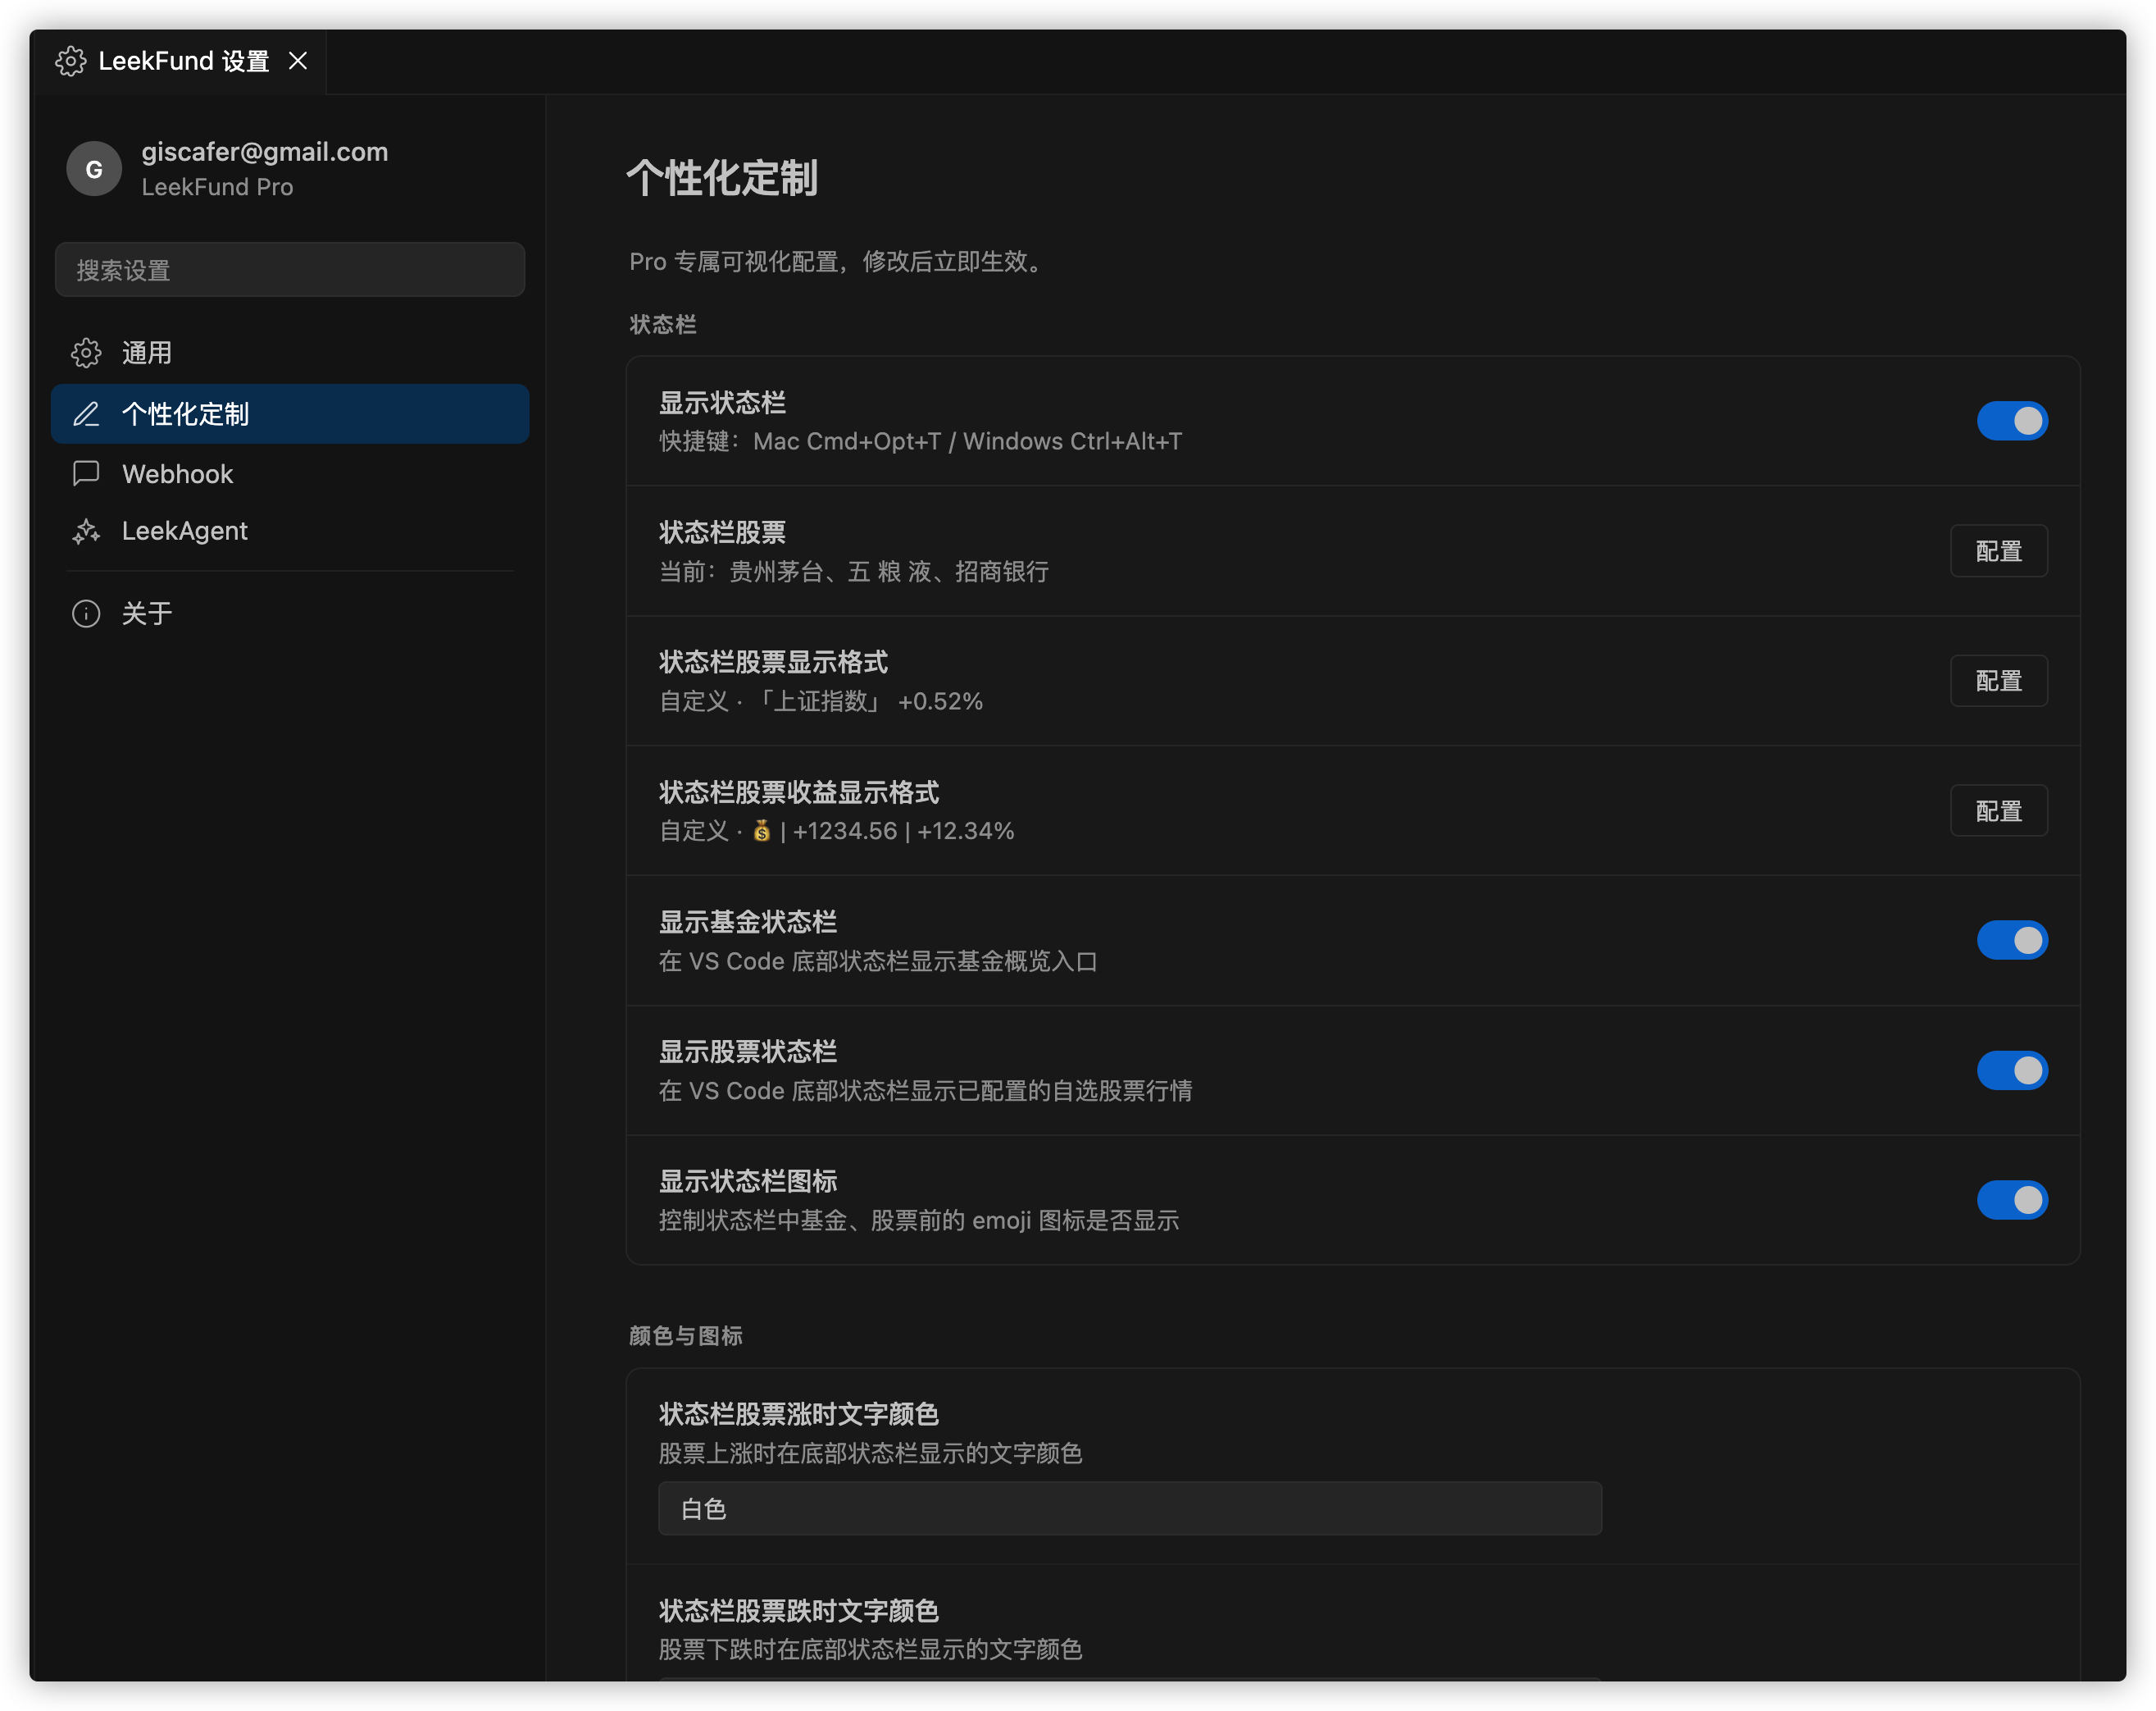This screenshot has width=2156, height=1711.
Task: Click the gear icon in LeekFund 设置 tab
Action: pos(71,61)
